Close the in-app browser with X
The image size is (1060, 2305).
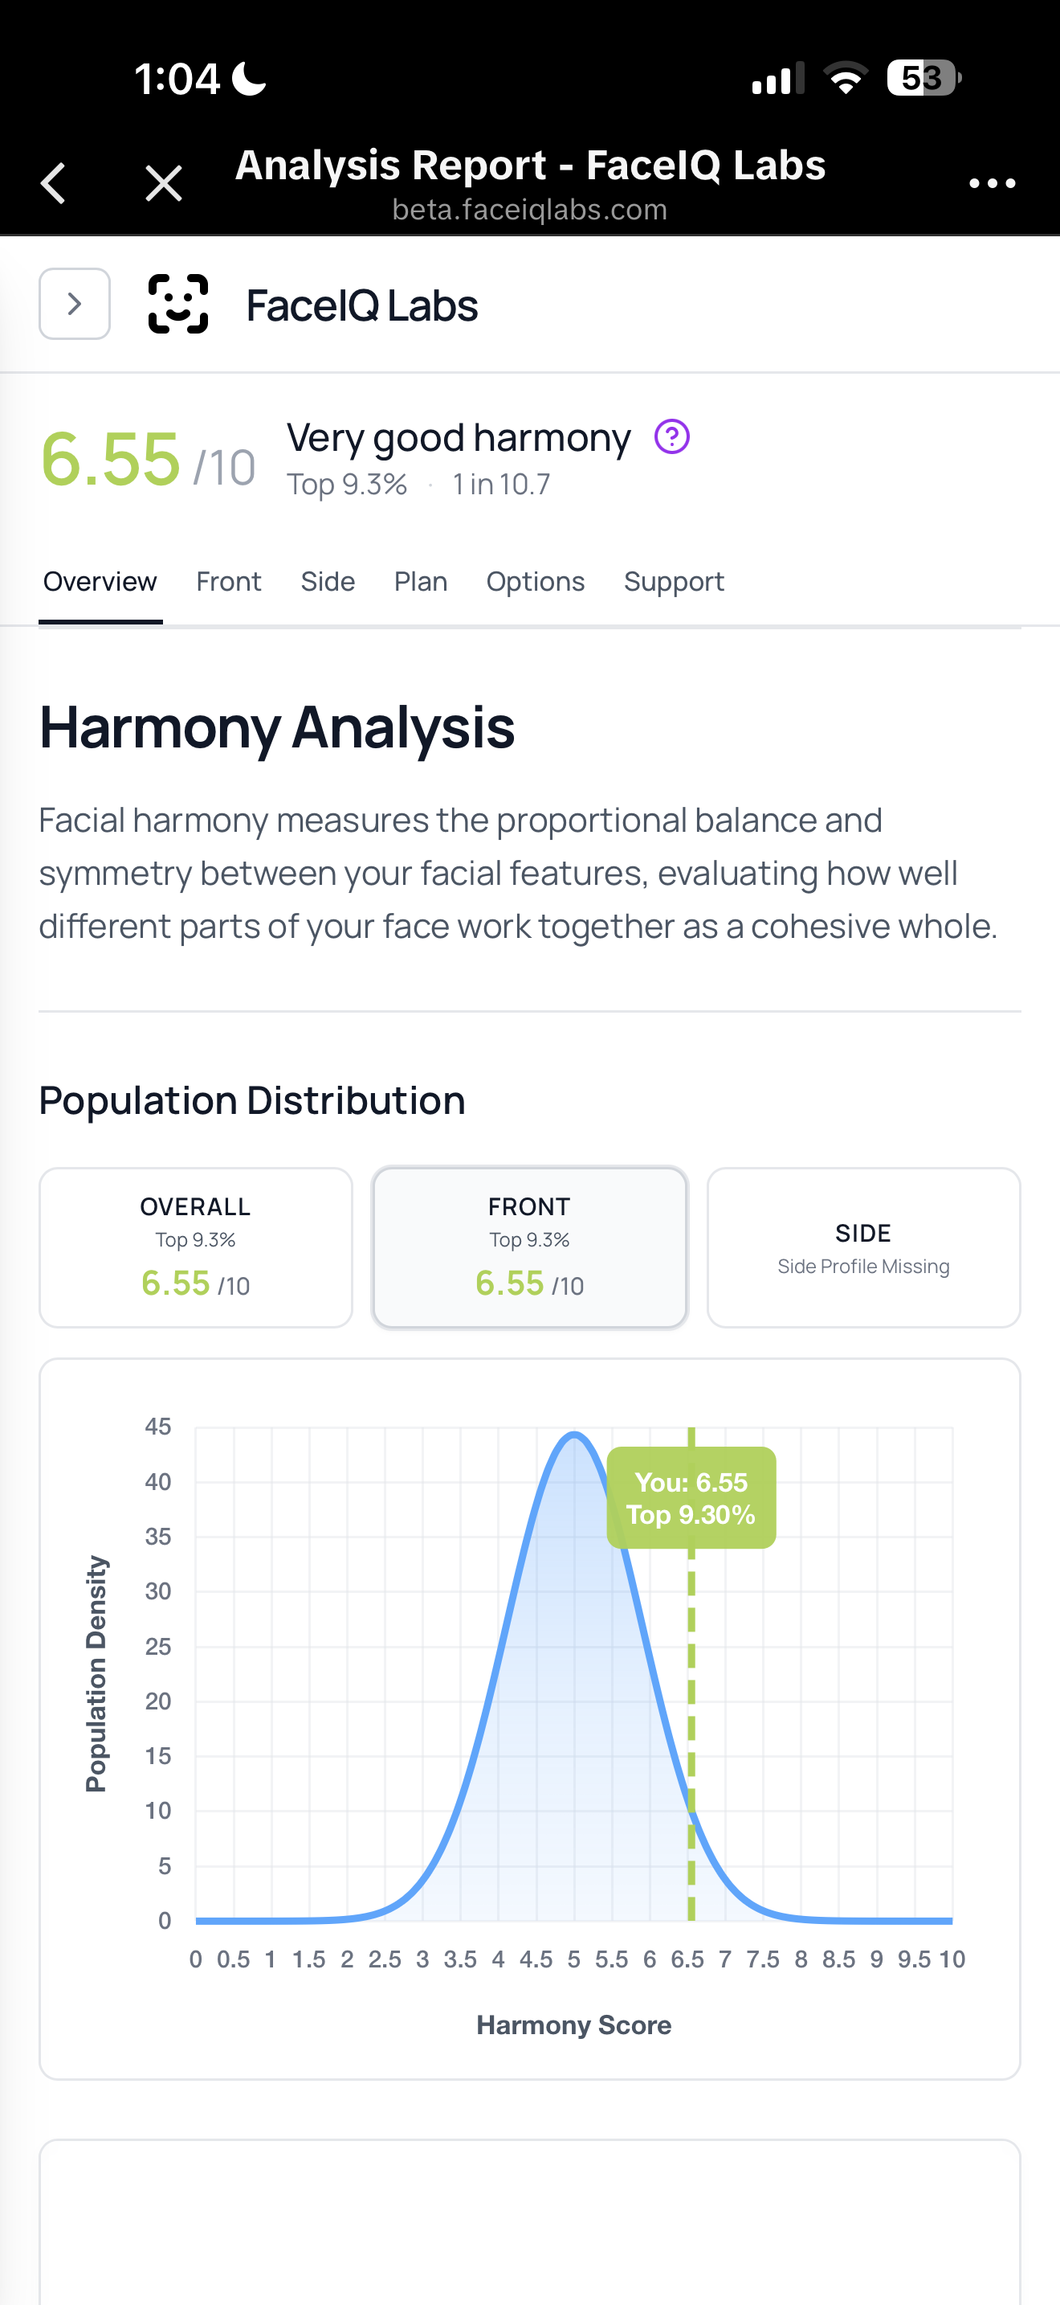tap(164, 183)
